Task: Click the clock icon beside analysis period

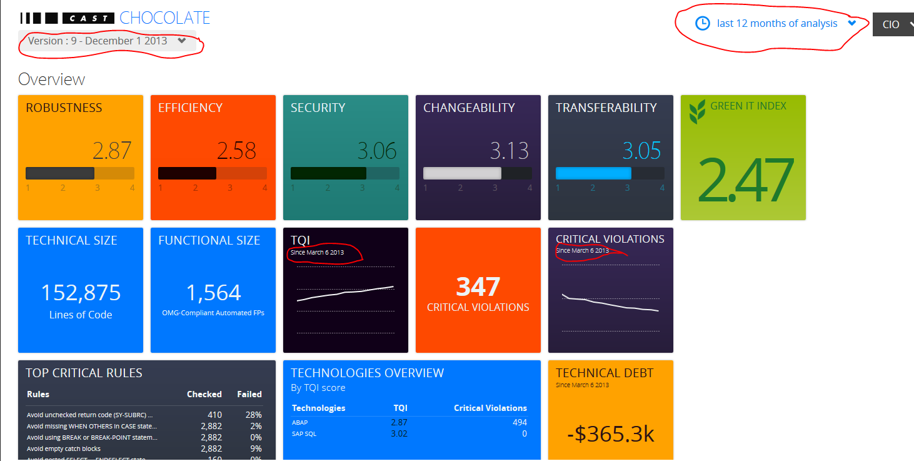Action: click(703, 23)
